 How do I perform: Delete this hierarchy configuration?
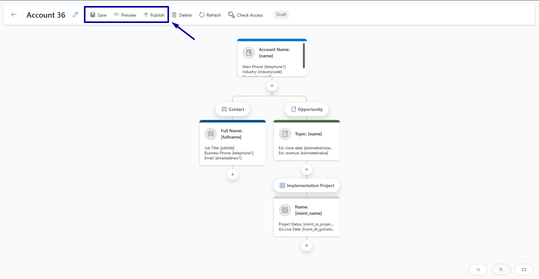[182, 15]
